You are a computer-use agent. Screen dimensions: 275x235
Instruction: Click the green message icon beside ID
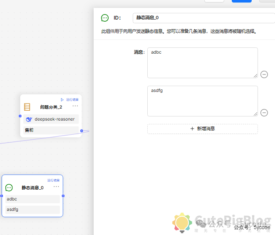pyautogui.click(x=105, y=18)
